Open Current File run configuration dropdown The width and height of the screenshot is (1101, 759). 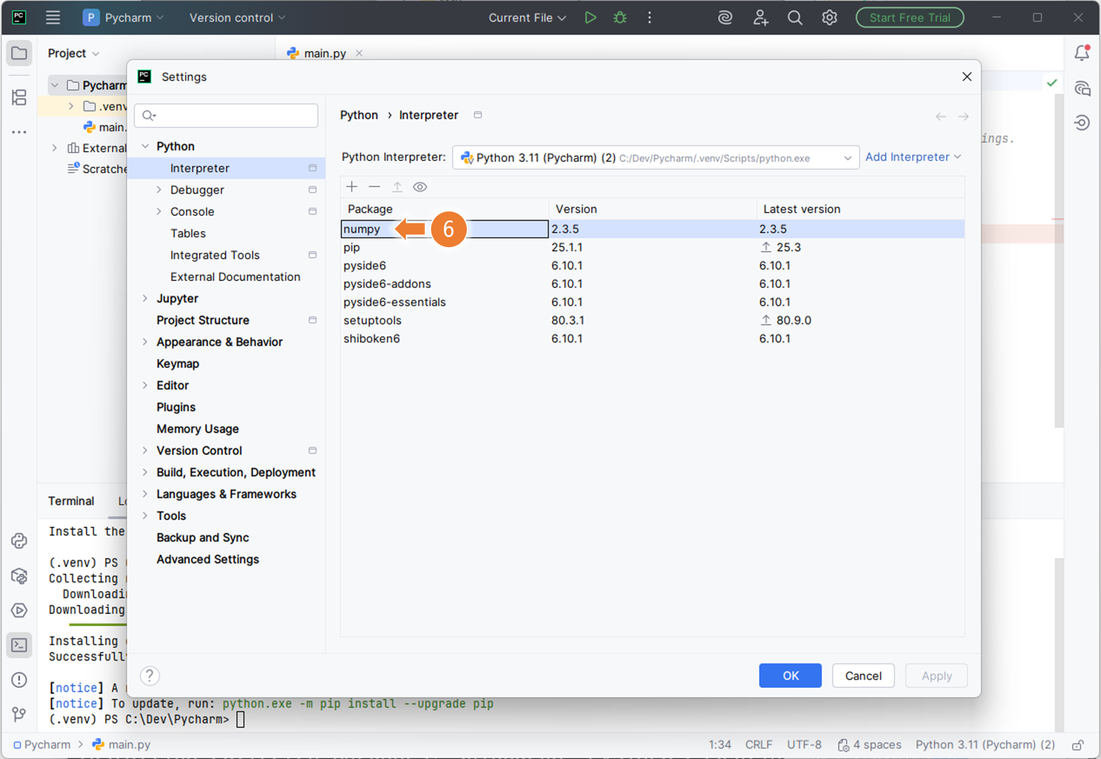coord(527,18)
